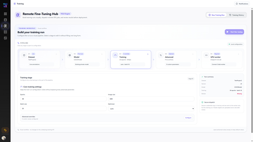Click Start fine-tuning button
The height and width of the screenshot is (142, 253).
(x=234, y=32)
